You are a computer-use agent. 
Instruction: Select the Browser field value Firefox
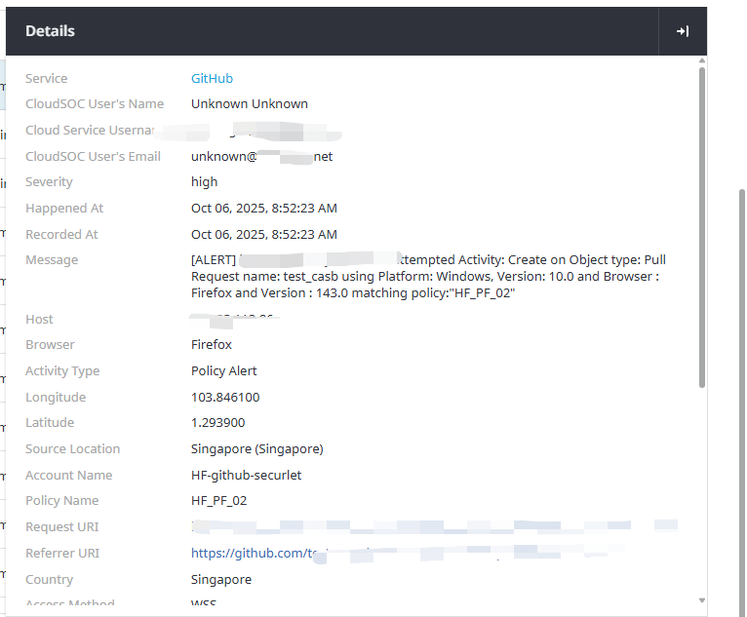(211, 345)
